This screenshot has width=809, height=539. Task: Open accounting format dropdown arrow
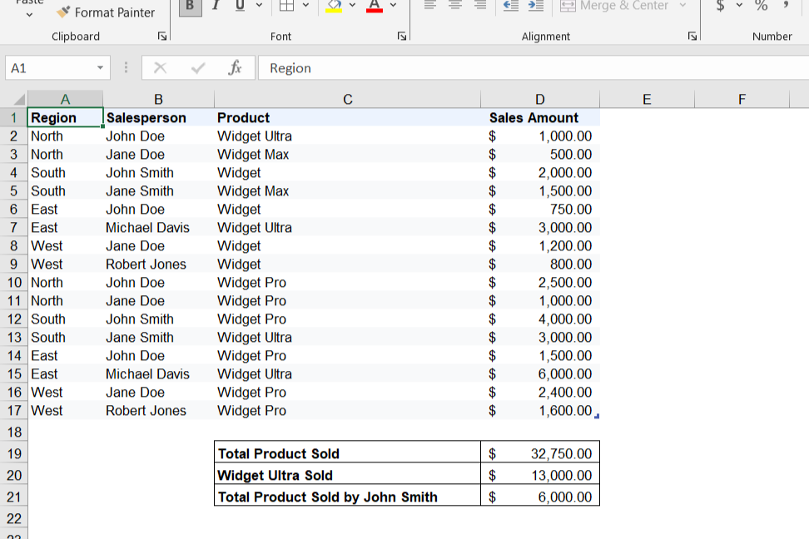tap(739, 6)
